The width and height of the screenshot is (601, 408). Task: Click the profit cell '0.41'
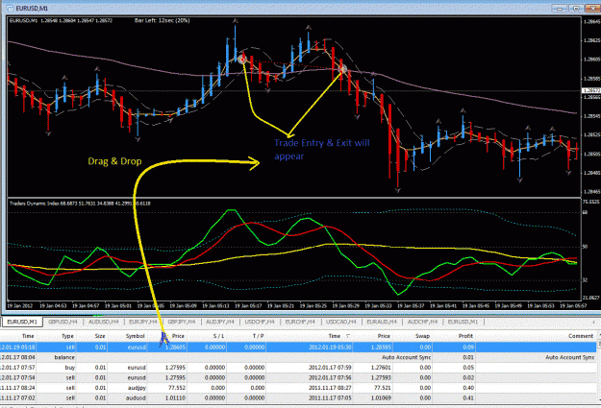pos(468,398)
